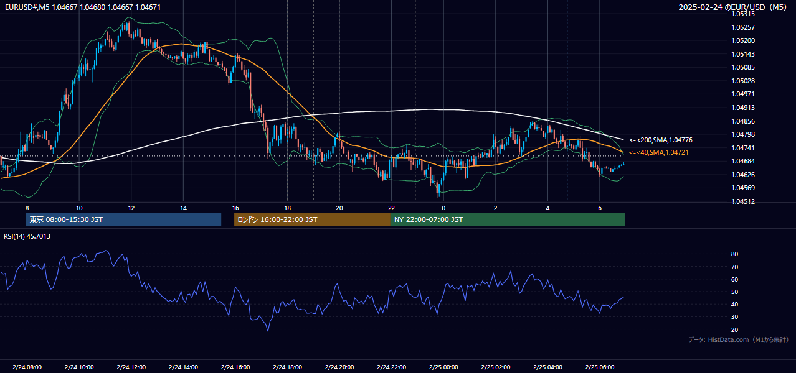This screenshot has width=796, height=373.
Task: Click hour tick 0 on the candlestick chart axis
Action: click(443, 208)
